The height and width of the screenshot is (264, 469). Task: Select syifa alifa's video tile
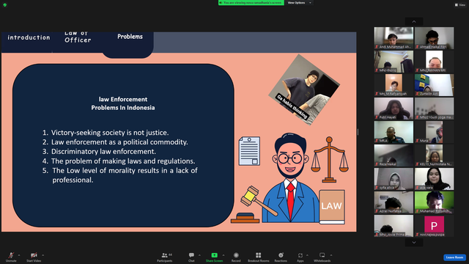tap(394, 179)
